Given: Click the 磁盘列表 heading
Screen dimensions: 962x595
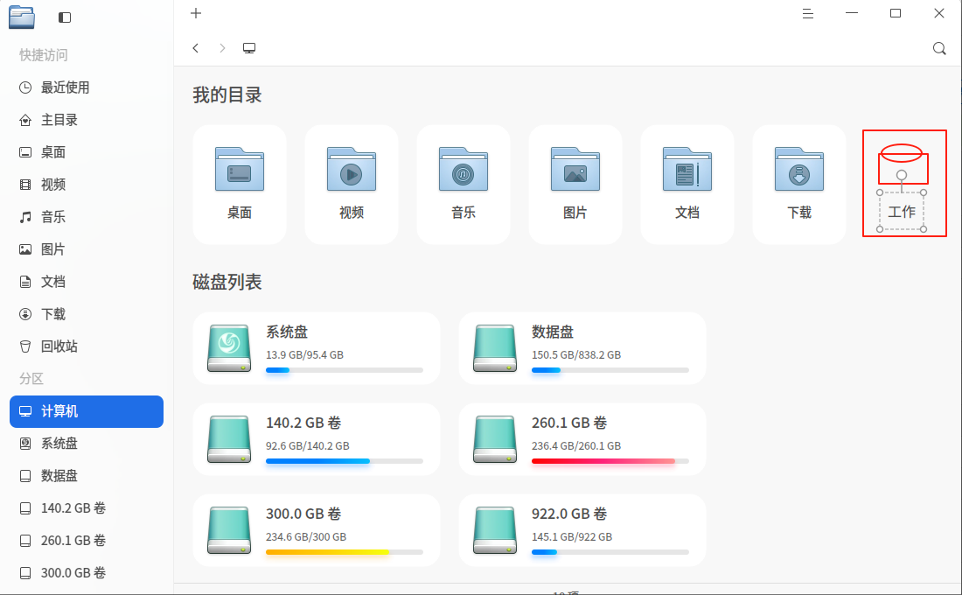Looking at the screenshot, I should pos(227,282).
